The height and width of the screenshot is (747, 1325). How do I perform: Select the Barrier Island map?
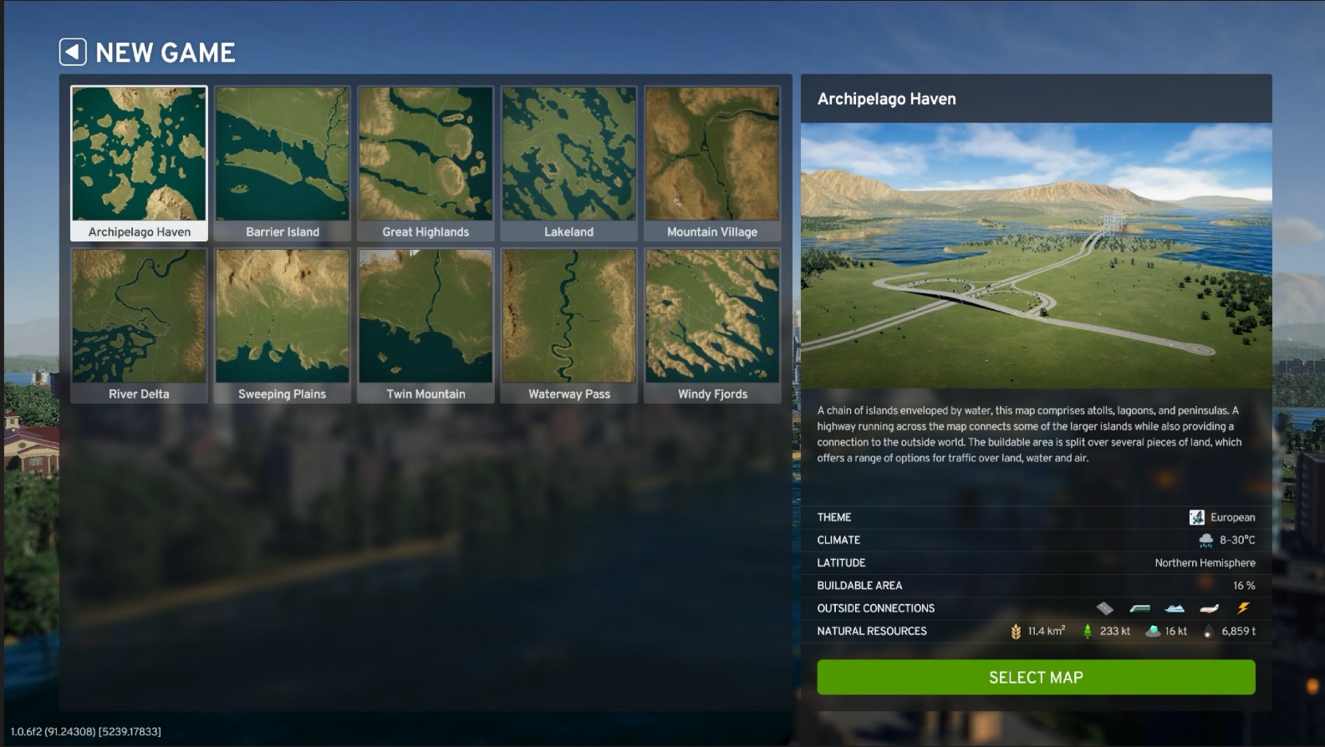pos(283,164)
